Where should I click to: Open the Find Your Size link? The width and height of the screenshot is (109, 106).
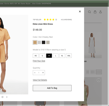39,61
